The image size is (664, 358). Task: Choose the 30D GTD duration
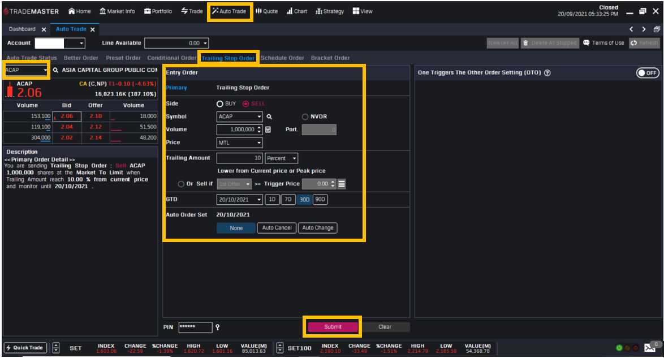click(304, 200)
